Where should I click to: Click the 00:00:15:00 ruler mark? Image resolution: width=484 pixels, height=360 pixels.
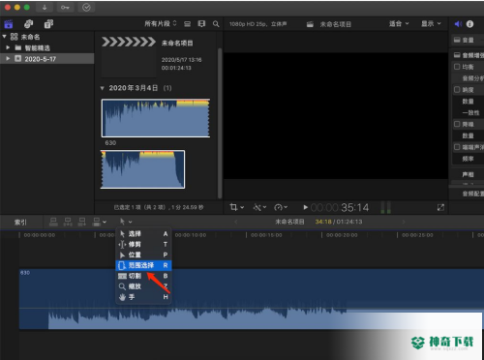coord(266,235)
